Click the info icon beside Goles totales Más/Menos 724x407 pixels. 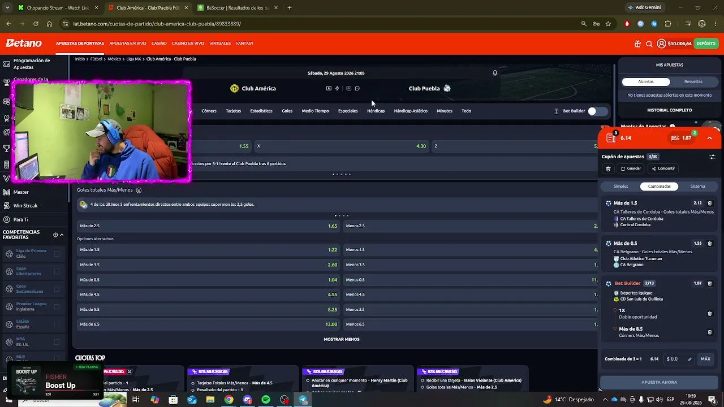[139, 190]
